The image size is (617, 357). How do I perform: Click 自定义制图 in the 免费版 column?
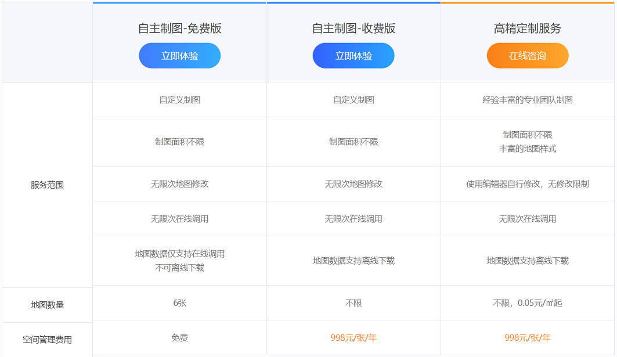point(179,100)
